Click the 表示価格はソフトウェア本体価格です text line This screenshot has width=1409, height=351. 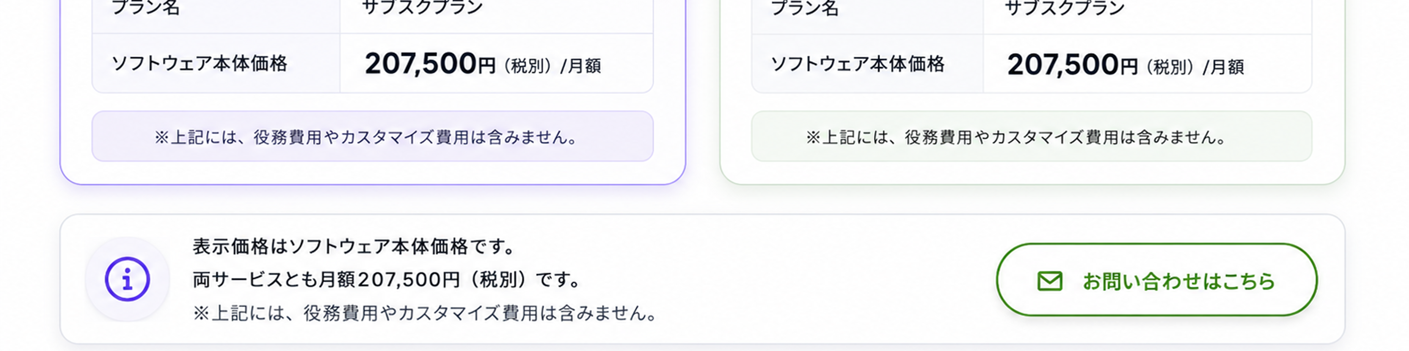pyautogui.click(x=354, y=247)
